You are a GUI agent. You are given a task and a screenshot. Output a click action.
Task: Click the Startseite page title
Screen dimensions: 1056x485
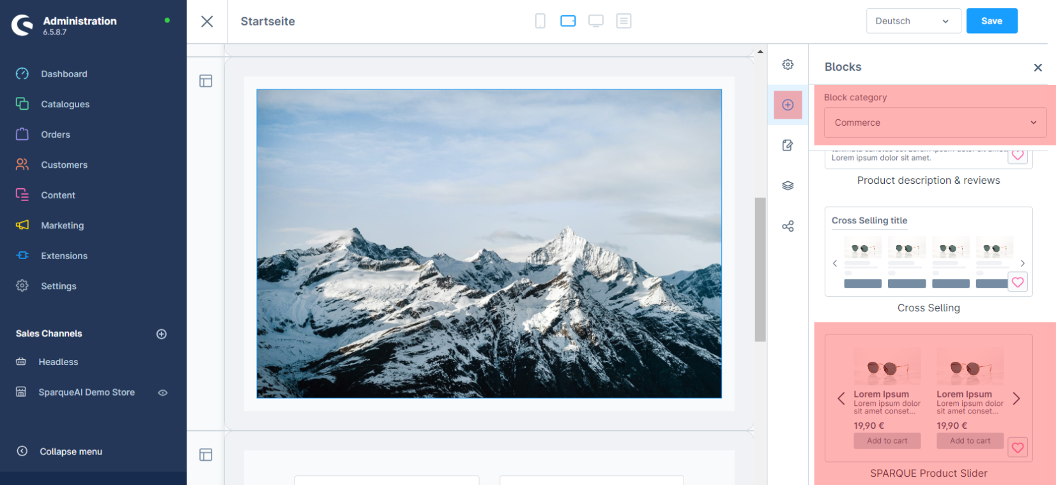pyautogui.click(x=268, y=21)
